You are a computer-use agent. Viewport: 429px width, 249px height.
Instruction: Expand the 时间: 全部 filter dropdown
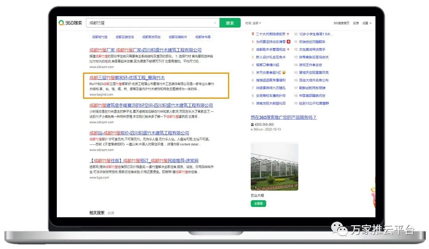click(253, 23)
